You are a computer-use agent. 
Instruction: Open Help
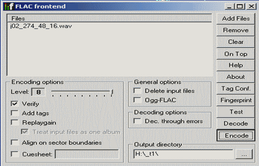[236, 65]
